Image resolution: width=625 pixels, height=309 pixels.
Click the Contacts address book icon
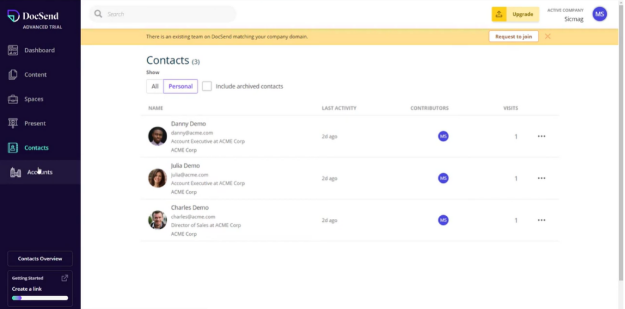pos(13,147)
